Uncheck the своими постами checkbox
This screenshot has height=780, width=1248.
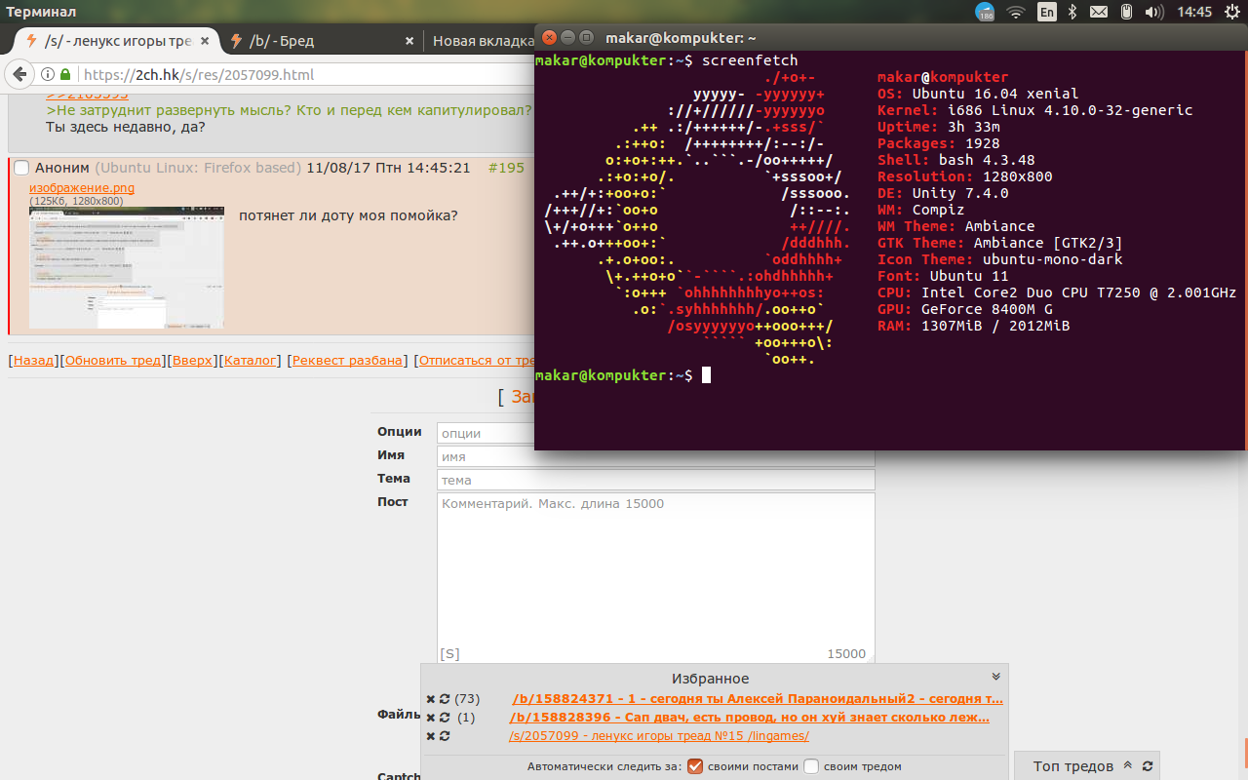click(695, 766)
